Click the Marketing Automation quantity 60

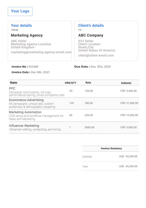point(71,115)
